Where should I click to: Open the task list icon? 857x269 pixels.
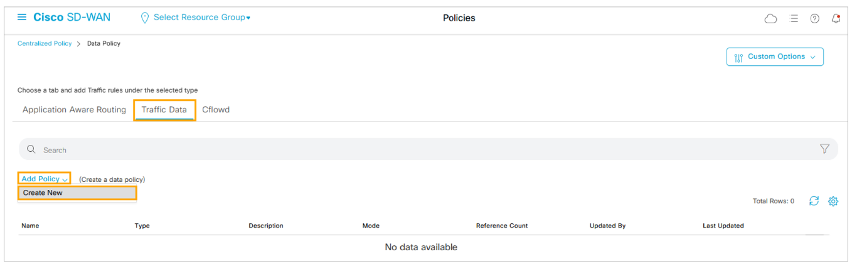click(x=794, y=19)
